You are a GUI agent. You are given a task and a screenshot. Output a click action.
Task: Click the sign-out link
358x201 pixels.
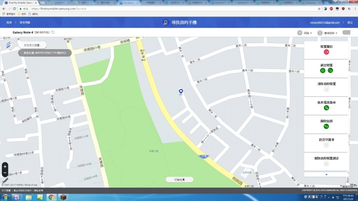coord(350,22)
